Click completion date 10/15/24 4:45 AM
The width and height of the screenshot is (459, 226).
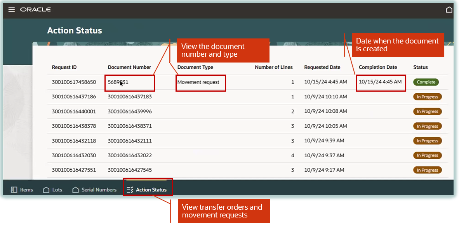click(x=380, y=82)
